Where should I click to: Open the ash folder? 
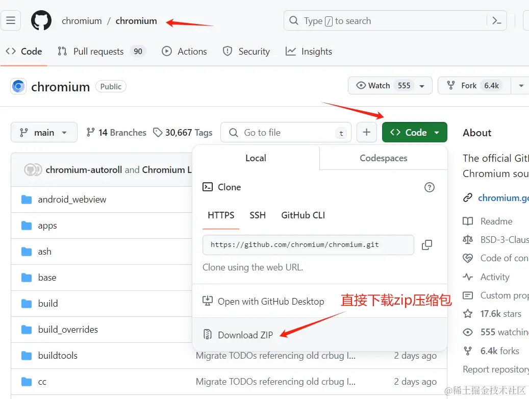click(x=44, y=252)
